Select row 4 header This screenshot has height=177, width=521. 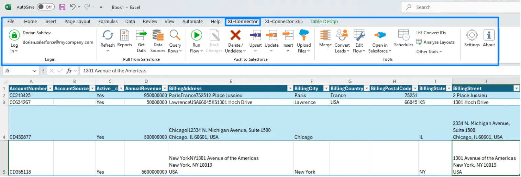[4, 123]
